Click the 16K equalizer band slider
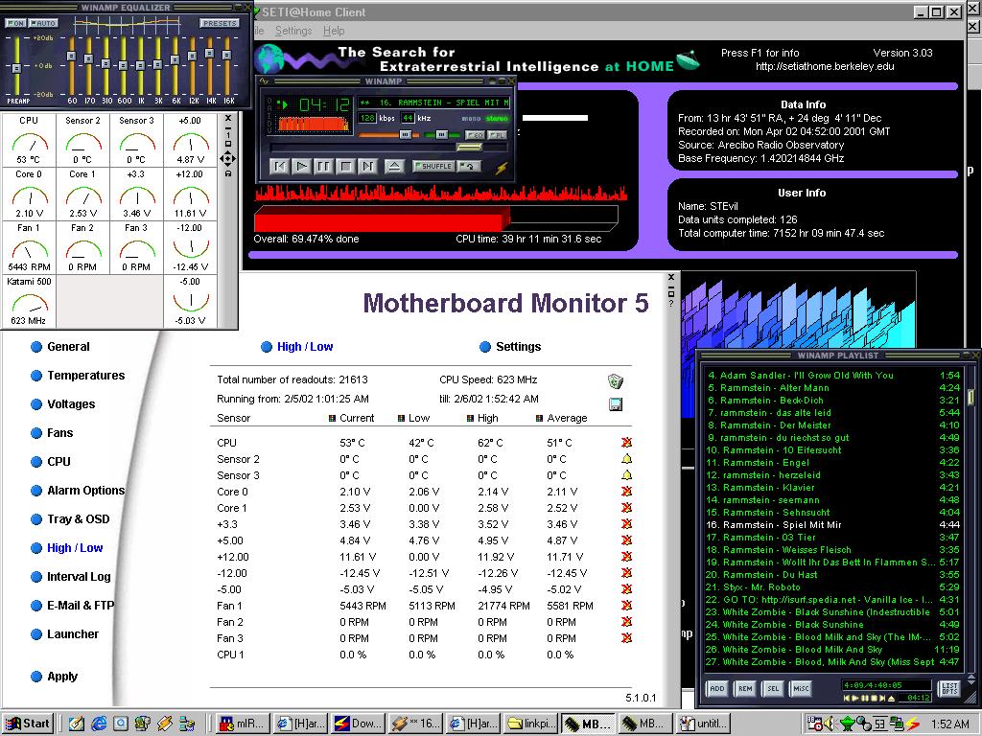Screen dimensions: 982x736 click(226, 55)
